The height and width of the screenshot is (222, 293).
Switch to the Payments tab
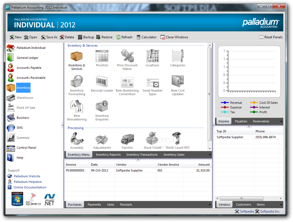click(x=94, y=205)
